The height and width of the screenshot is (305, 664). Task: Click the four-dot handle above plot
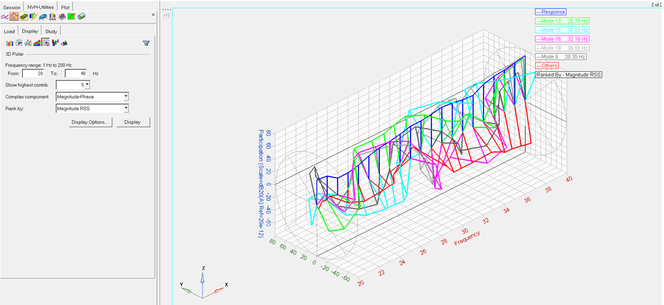click(166, 9)
